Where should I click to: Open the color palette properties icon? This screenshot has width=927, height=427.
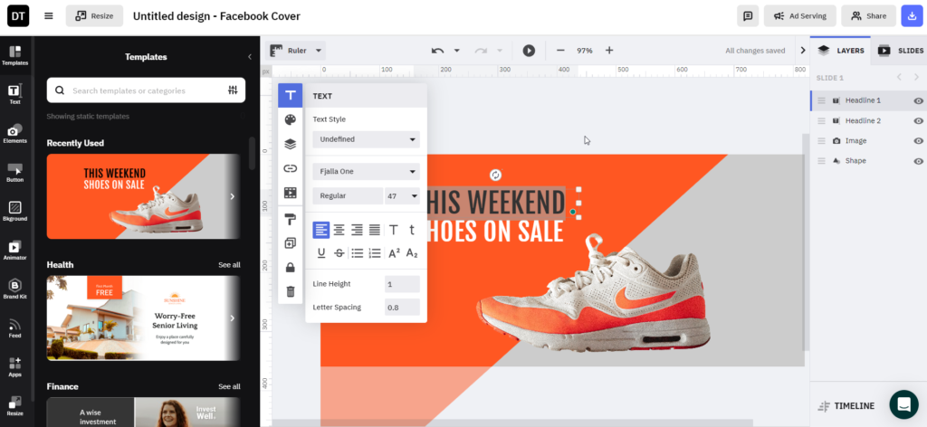click(x=291, y=120)
